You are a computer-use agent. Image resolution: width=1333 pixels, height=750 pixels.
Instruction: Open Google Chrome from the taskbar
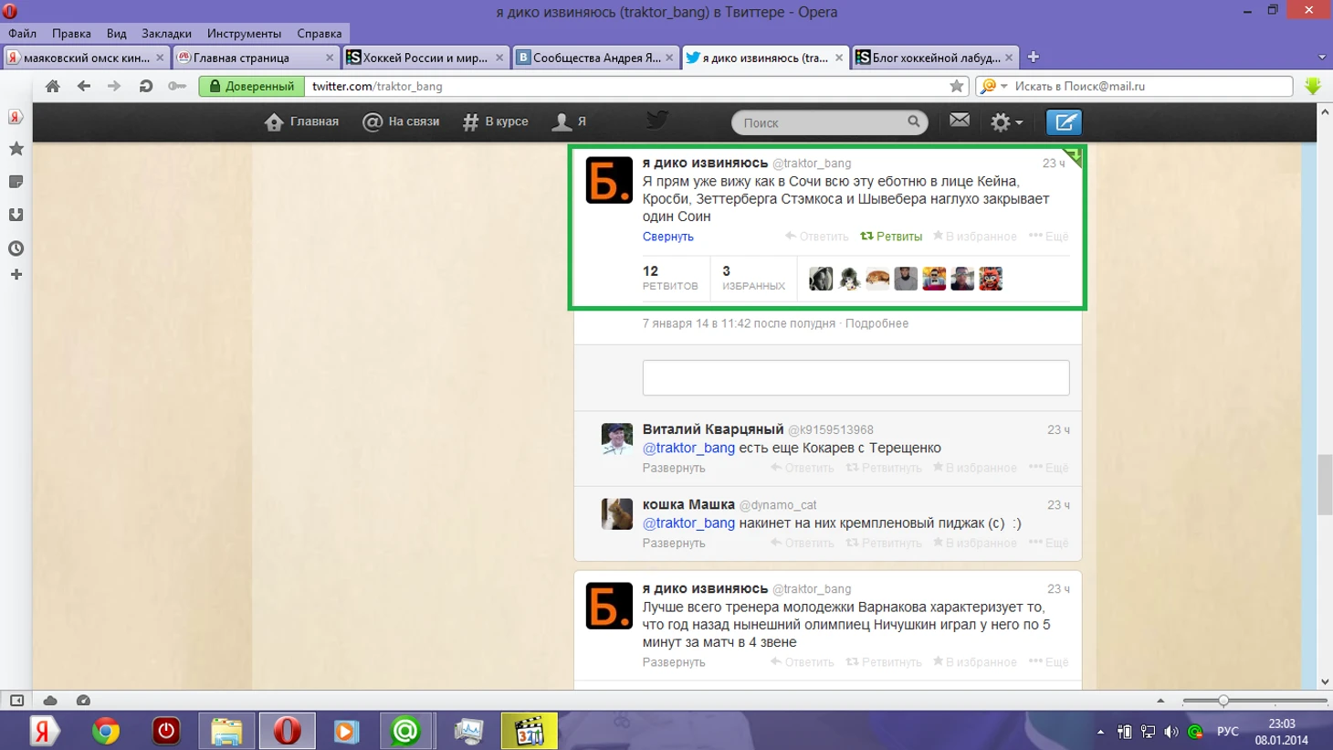(106, 731)
